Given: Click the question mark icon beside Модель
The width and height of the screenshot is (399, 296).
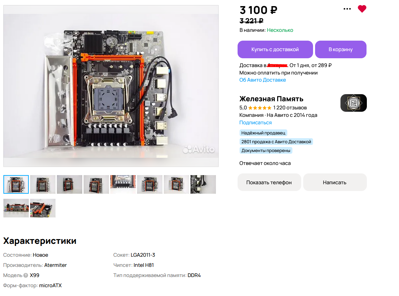Looking at the screenshot, I should pyautogui.click(x=26, y=275).
